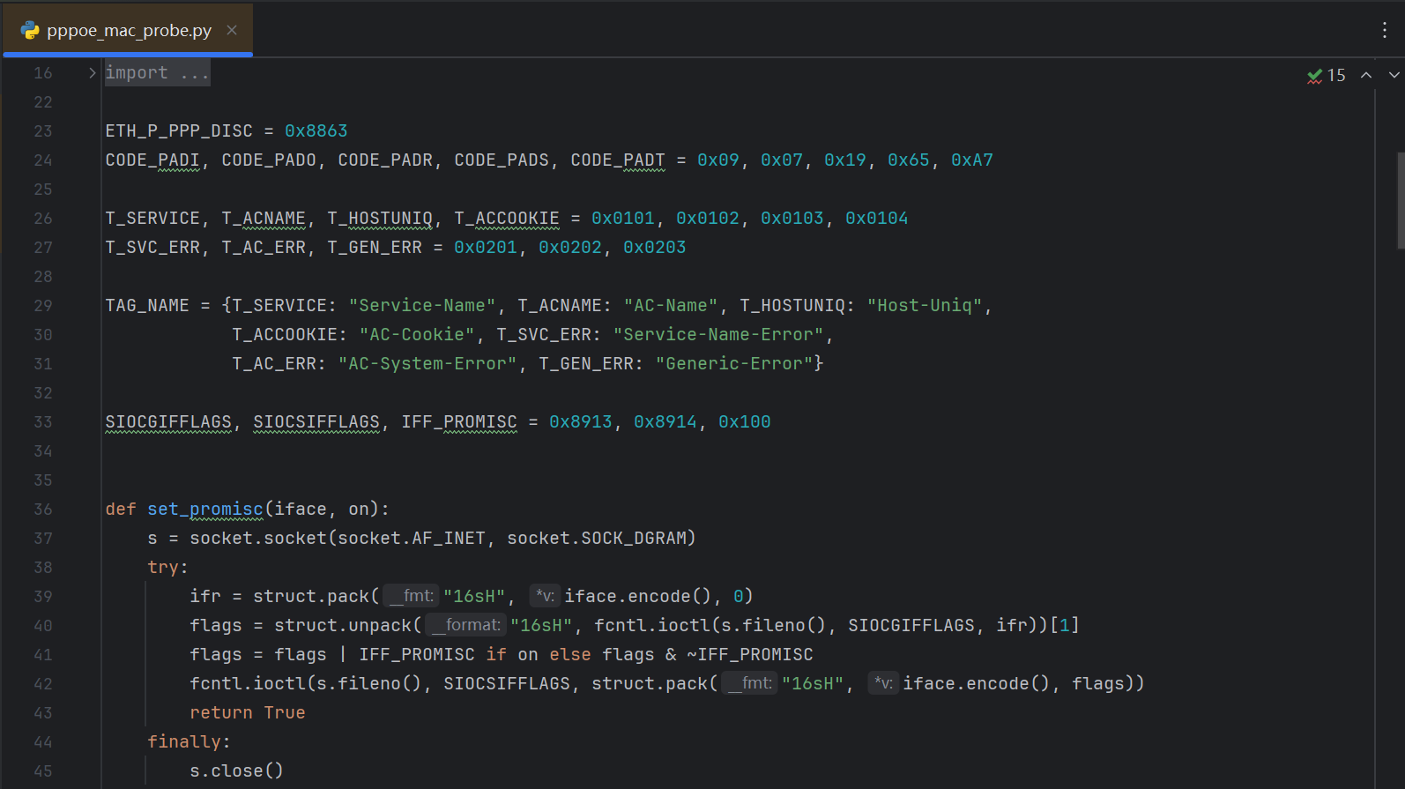Viewport: 1405px width, 789px height.
Task: Click the T_ACCOOKIE name on line 26
Action: [x=507, y=219]
